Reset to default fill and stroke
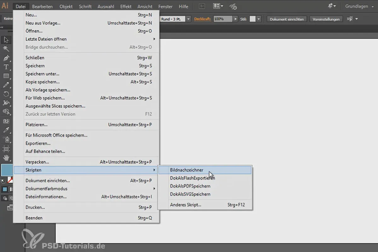 pos(3,181)
